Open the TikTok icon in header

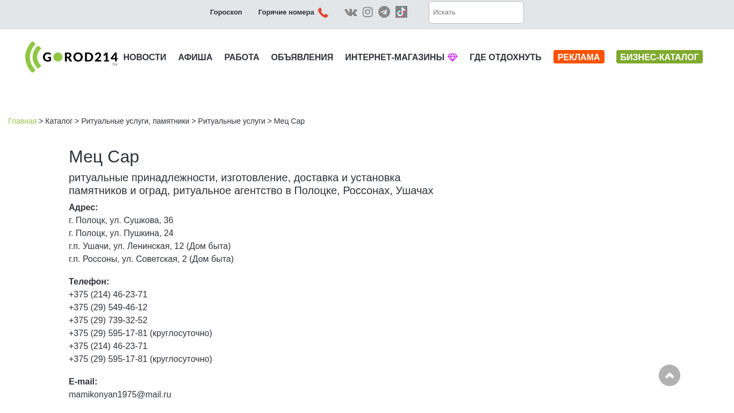pos(401,12)
